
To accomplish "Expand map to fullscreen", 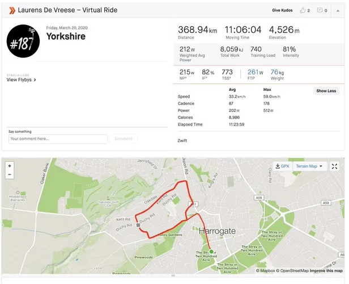I will pos(334,166).
